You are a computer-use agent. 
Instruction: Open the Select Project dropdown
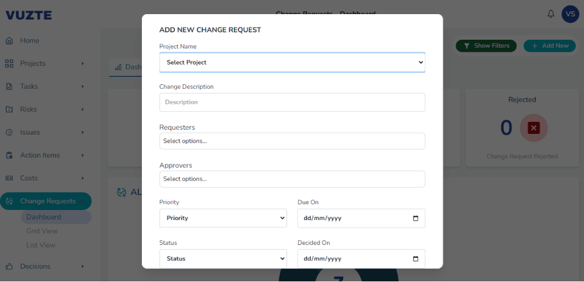tap(293, 62)
